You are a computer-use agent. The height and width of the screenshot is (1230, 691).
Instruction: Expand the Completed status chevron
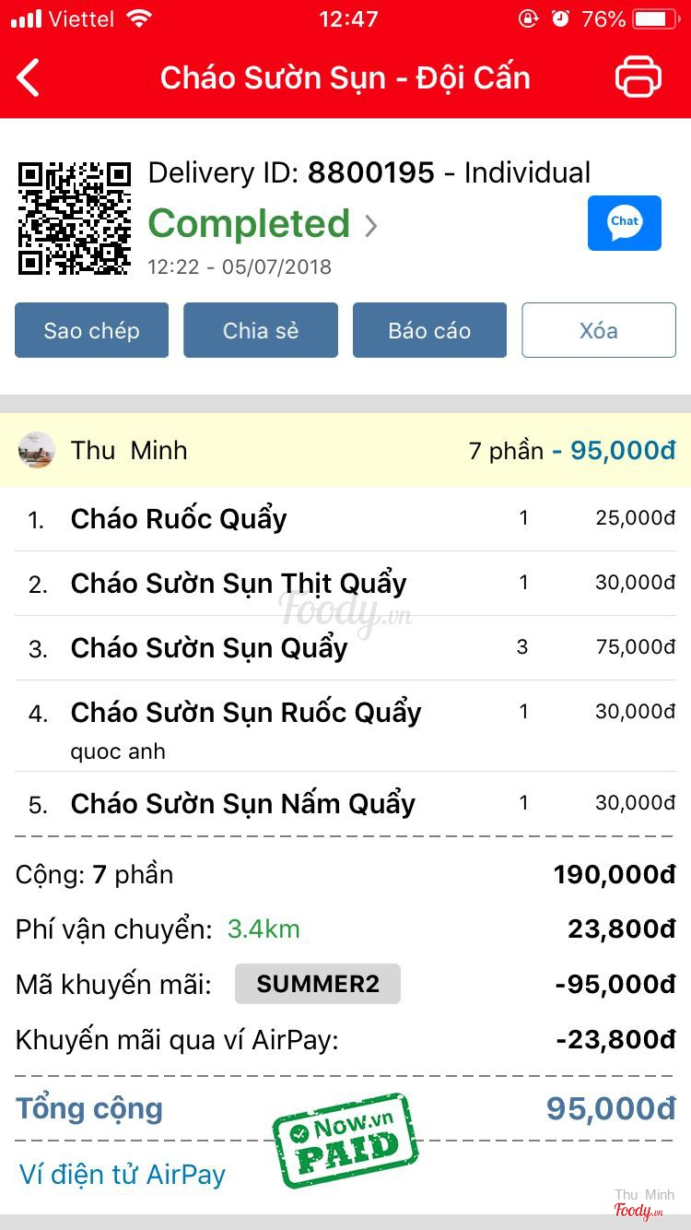(x=370, y=226)
